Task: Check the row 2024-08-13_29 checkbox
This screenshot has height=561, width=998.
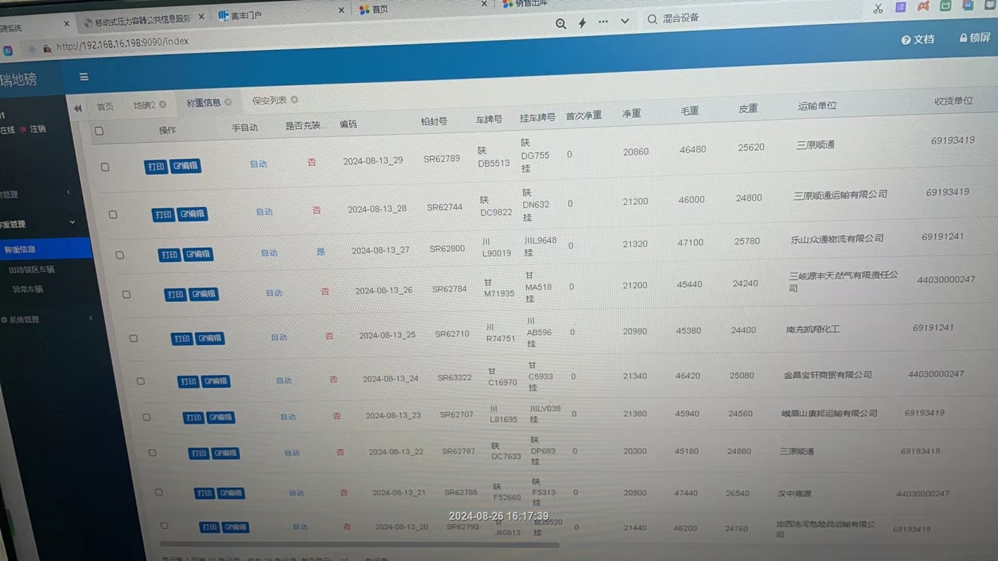Action: 105,167
